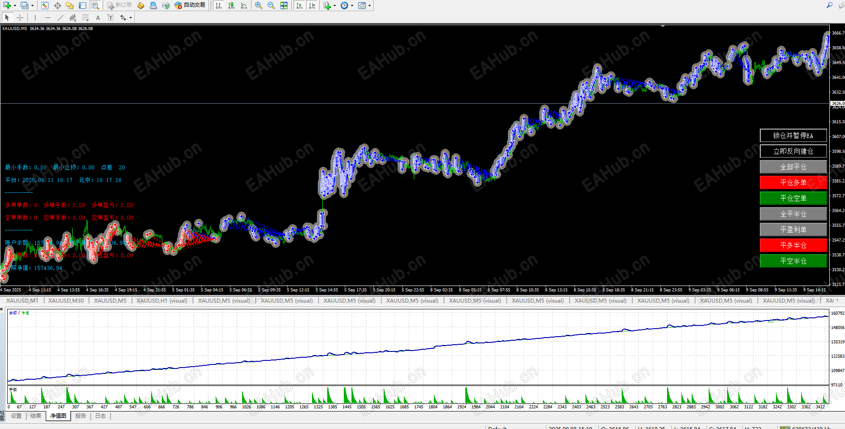
Task: Select the cursor arrow tool
Action: point(7,17)
